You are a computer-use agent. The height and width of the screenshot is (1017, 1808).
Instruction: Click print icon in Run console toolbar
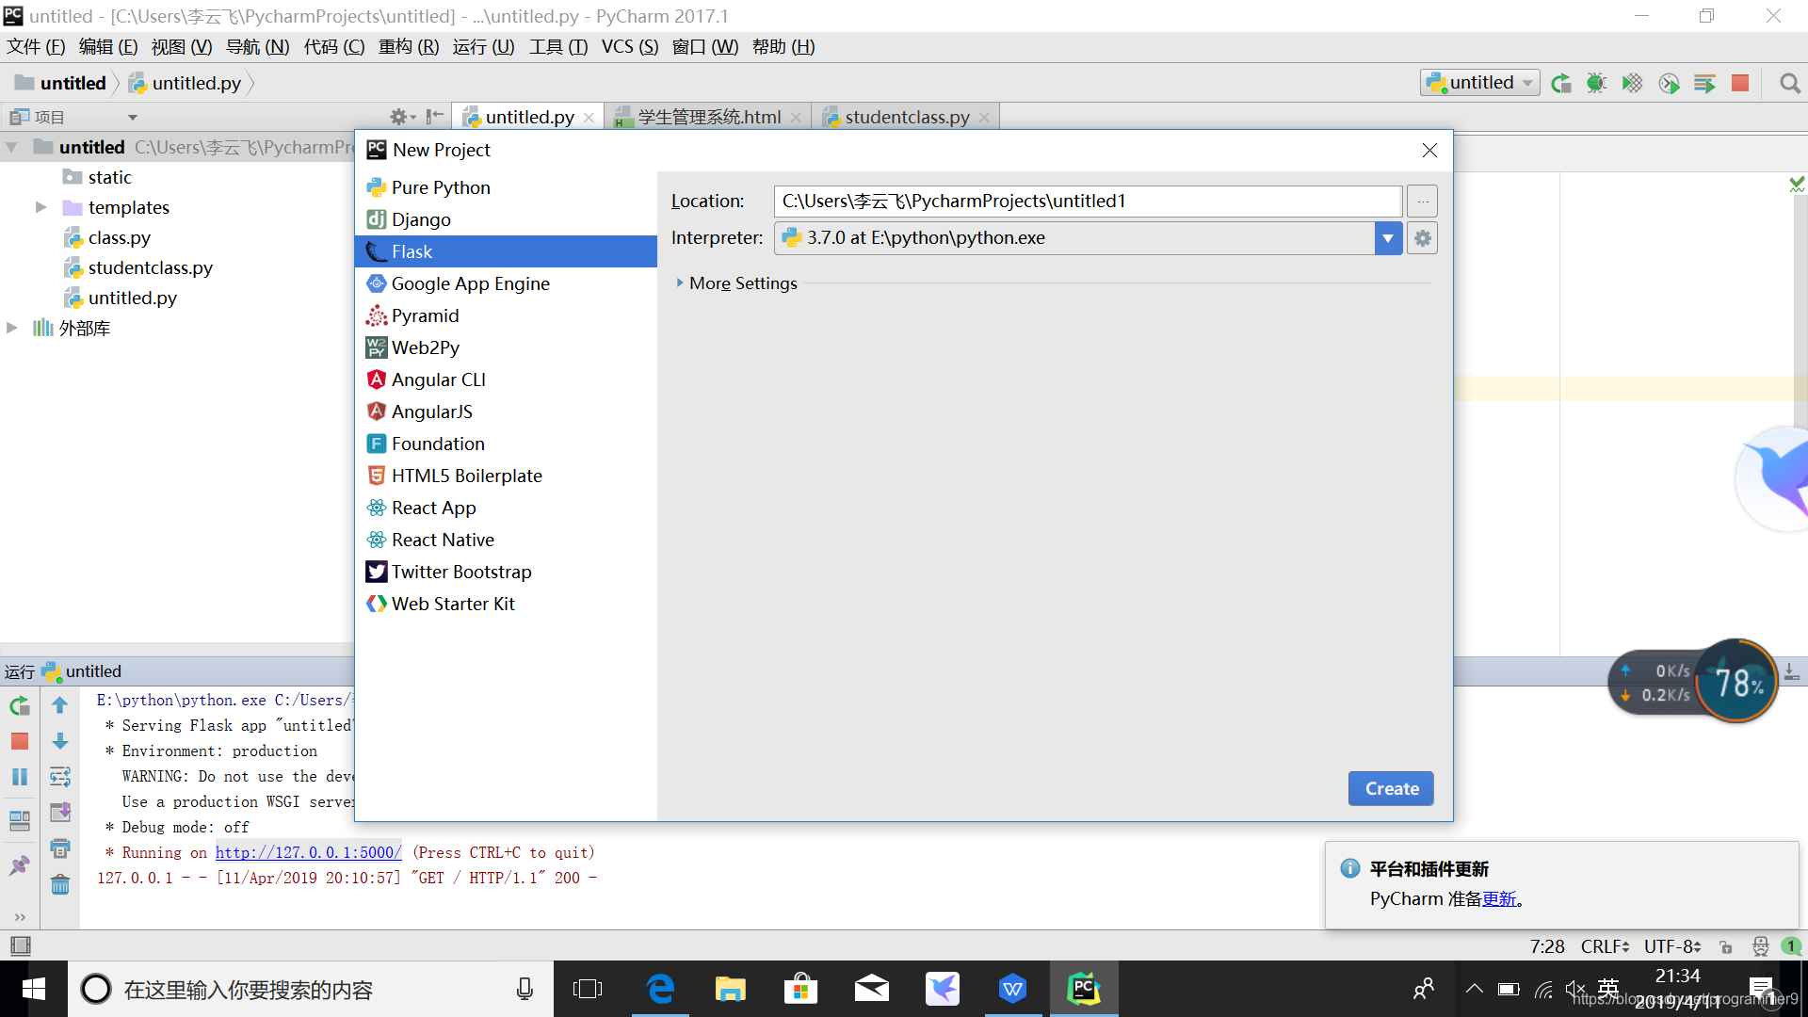tap(60, 848)
